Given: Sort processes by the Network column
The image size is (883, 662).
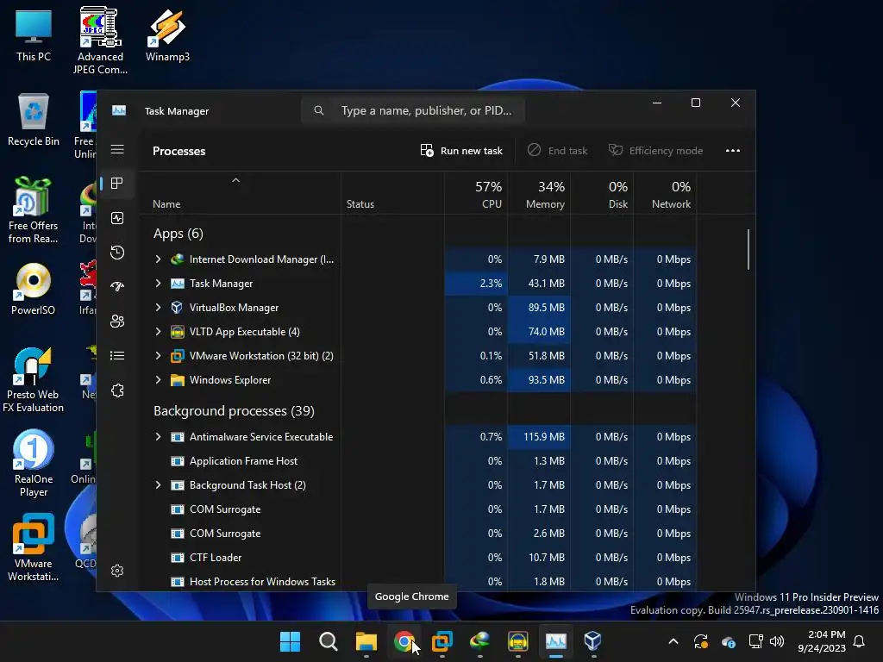Looking at the screenshot, I should (x=666, y=194).
